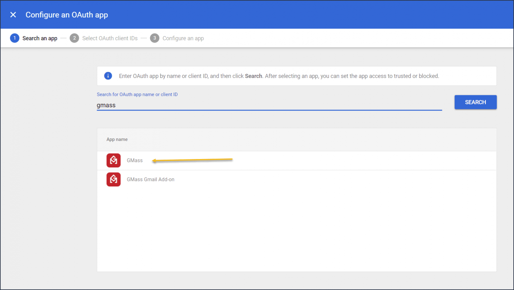Click the GMass Gmail Add-on app icon

pyautogui.click(x=113, y=179)
